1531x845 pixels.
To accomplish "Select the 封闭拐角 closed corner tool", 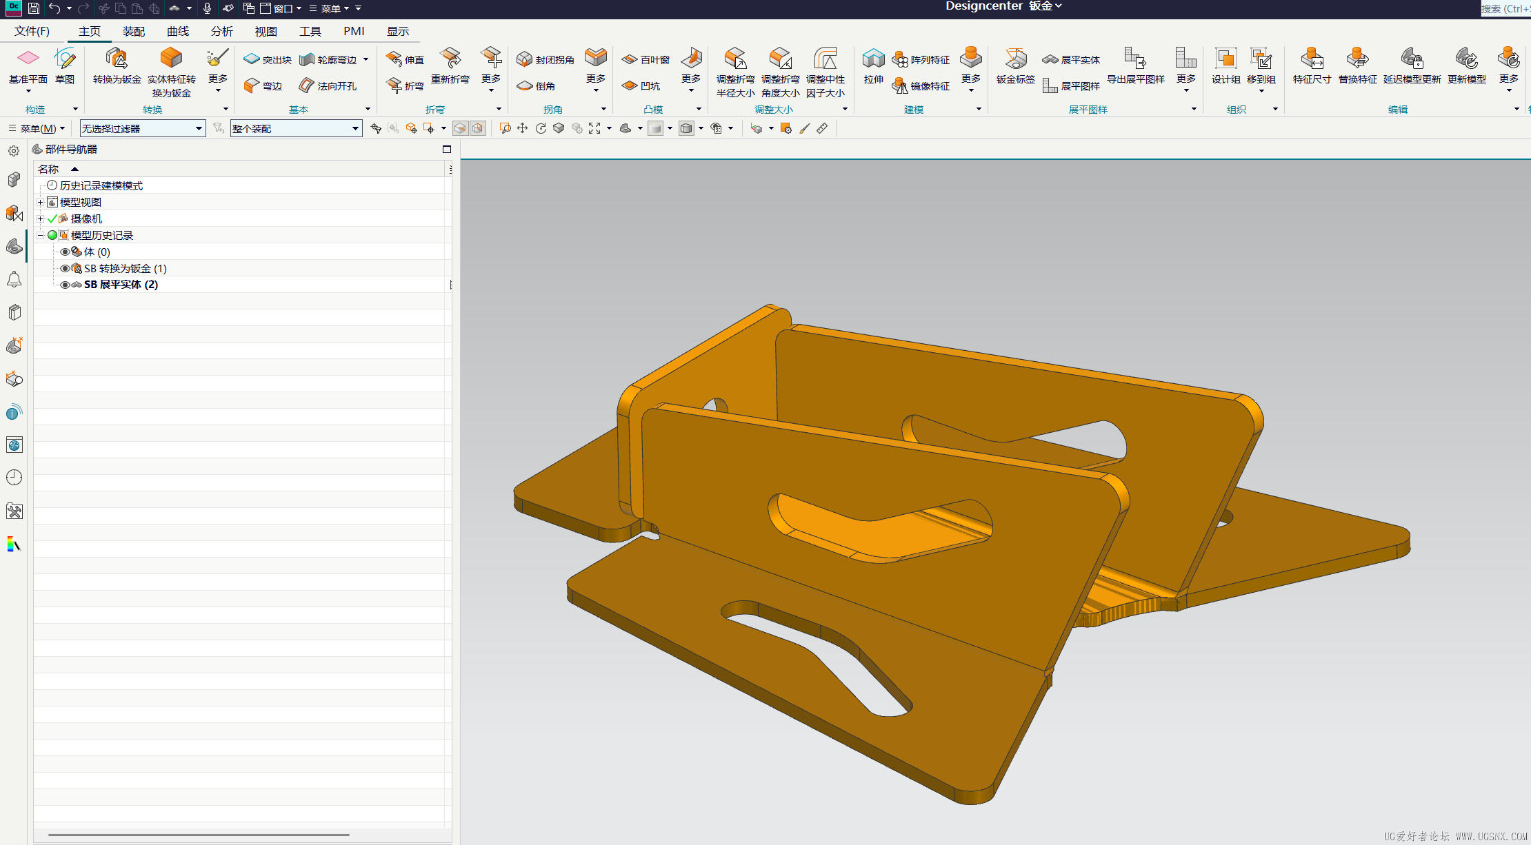I will (546, 60).
